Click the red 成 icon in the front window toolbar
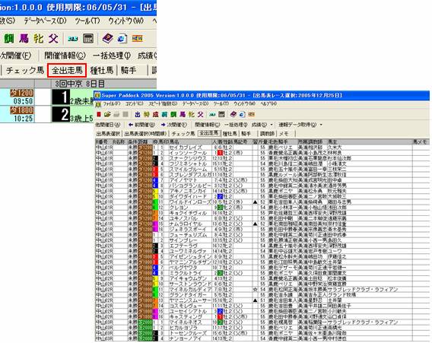This screenshot has width=432, height=343. click(x=155, y=115)
